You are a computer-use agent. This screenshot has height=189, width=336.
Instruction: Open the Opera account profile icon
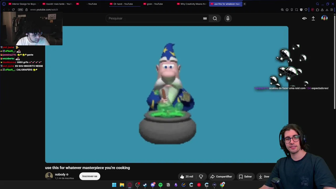(x=322, y=10)
